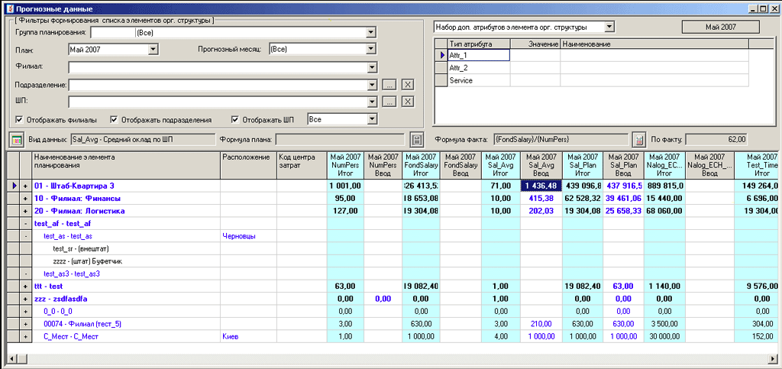Viewport: 782px width, 369px height.
Task: Click the save icon next to Формула плана
Action: click(x=416, y=140)
